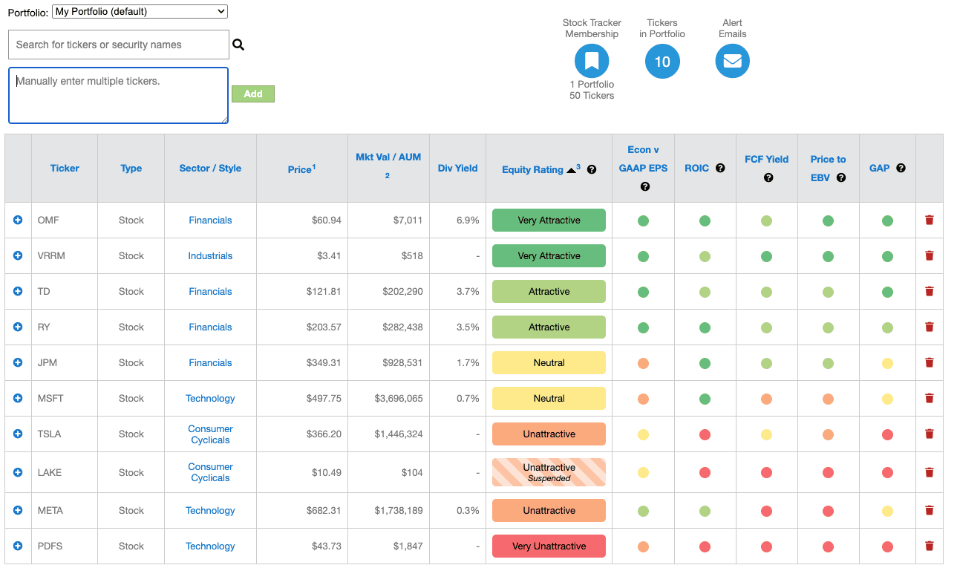Open Stock Tracker Membership bookmark icon
Image resolution: width=957 pixels, height=568 pixels.
tap(592, 61)
